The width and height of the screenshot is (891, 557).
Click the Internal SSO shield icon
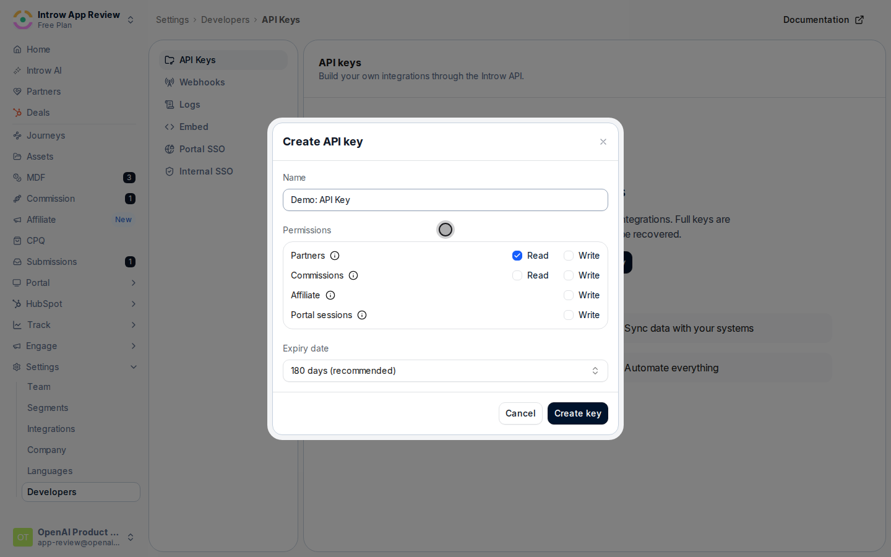point(170,171)
